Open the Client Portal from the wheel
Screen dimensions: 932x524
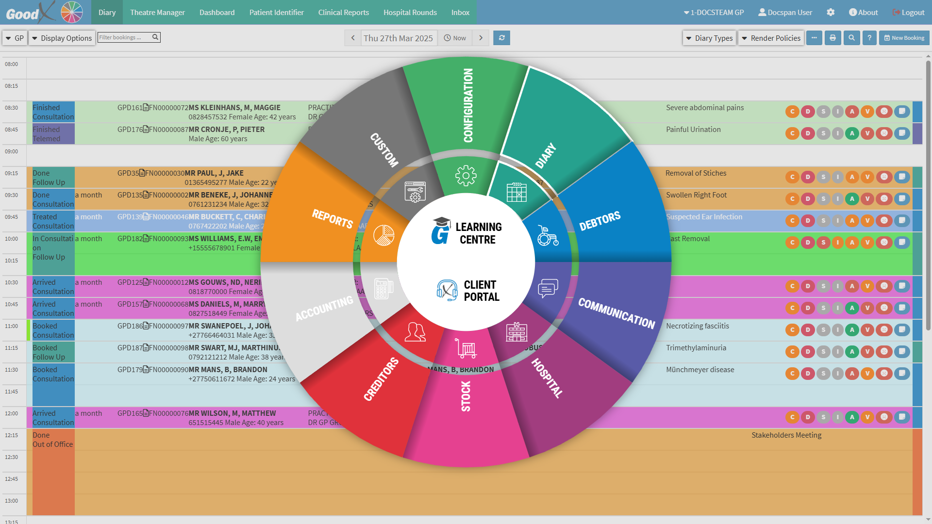point(467,290)
